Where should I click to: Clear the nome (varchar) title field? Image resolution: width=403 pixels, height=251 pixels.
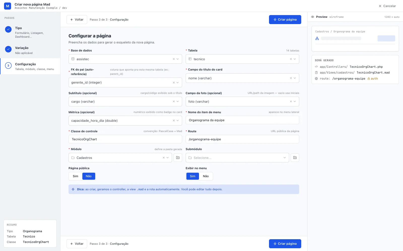pyautogui.click(x=291, y=78)
